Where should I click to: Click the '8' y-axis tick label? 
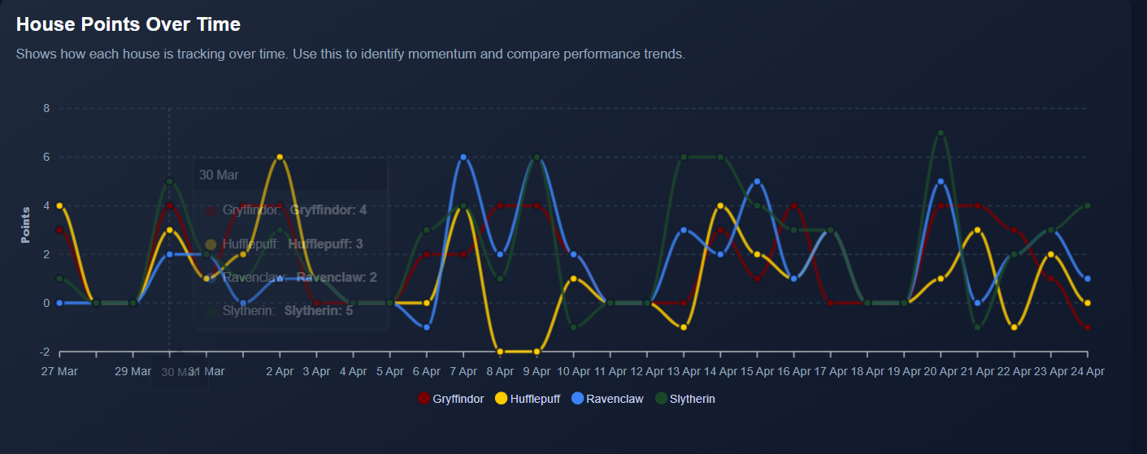[47, 108]
